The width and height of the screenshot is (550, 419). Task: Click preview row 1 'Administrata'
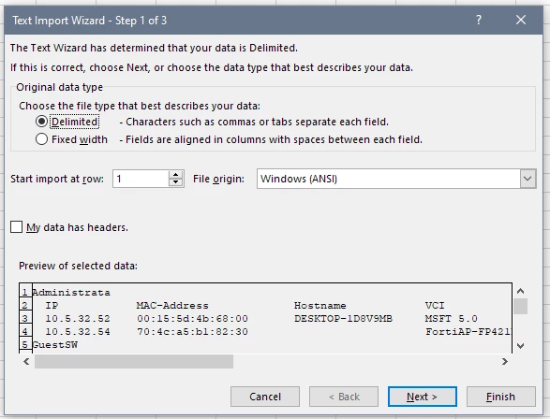[x=71, y=293]
